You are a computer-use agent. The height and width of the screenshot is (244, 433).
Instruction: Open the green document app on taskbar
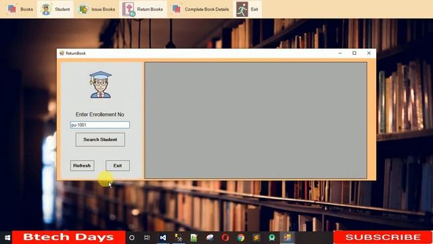pyautogui.click(x=194, y=238)
